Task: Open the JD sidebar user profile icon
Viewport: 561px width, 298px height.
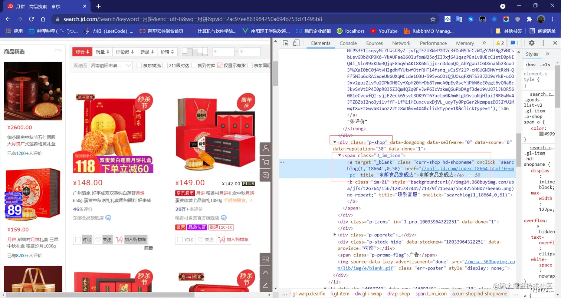Action: [x=266, y=149]
